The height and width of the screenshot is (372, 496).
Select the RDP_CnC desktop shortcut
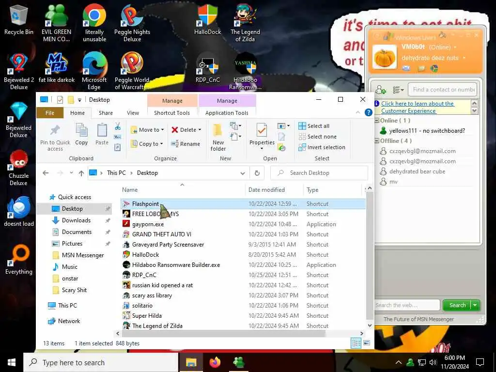(x=207, y=68)
